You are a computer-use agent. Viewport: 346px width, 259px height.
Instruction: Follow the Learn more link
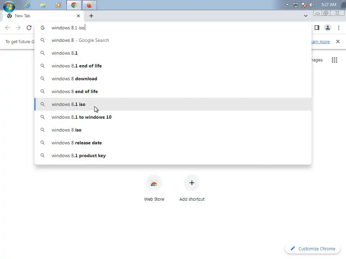(x=320, y=41)
